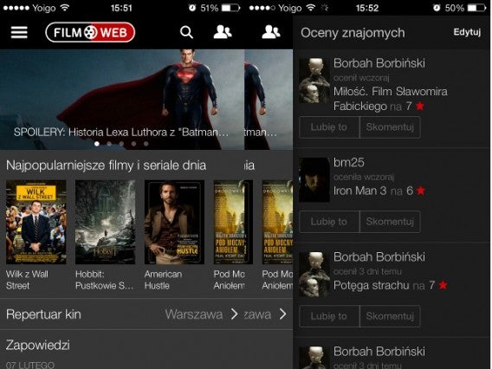This screenshot has width=492, height=369.
Task: Comment on Miłość rating via Skomentuj
Action: [390, 127]
